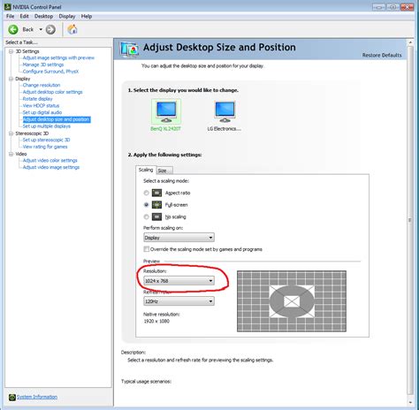Viewport: 419px width, 410px height.
Task: Open the Desktop menu
Action: (x=43, y=16)
